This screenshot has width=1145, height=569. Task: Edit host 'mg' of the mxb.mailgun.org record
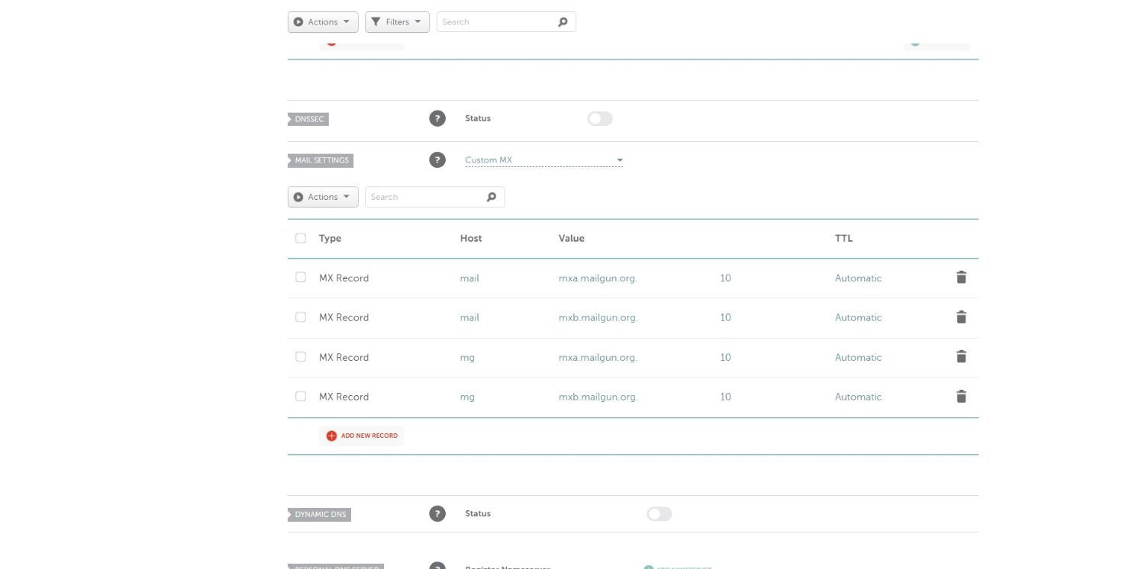click(x=467, y=397)
